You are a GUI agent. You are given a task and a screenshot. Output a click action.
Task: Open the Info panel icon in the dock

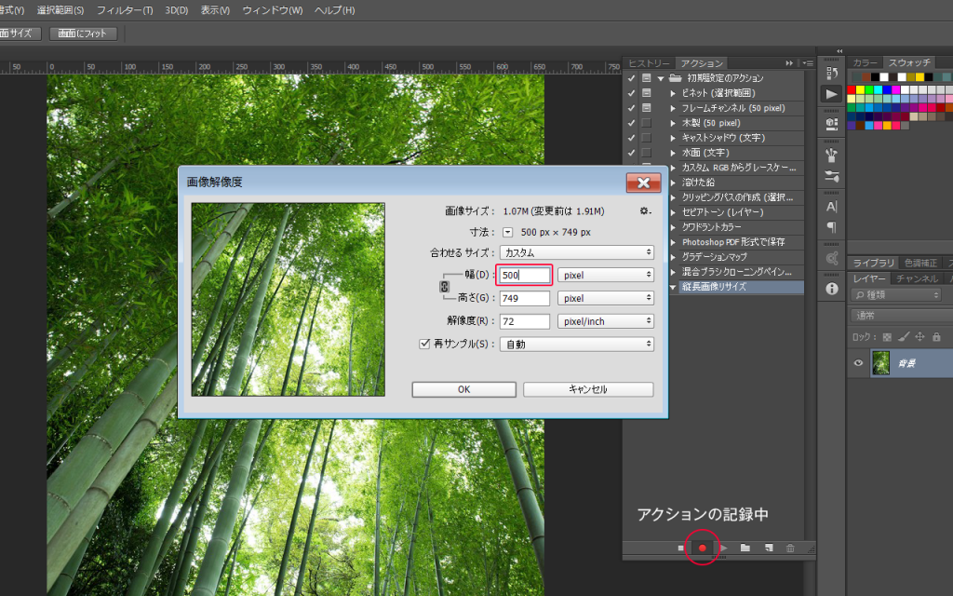pyautogui.click(x=831, y=289)
